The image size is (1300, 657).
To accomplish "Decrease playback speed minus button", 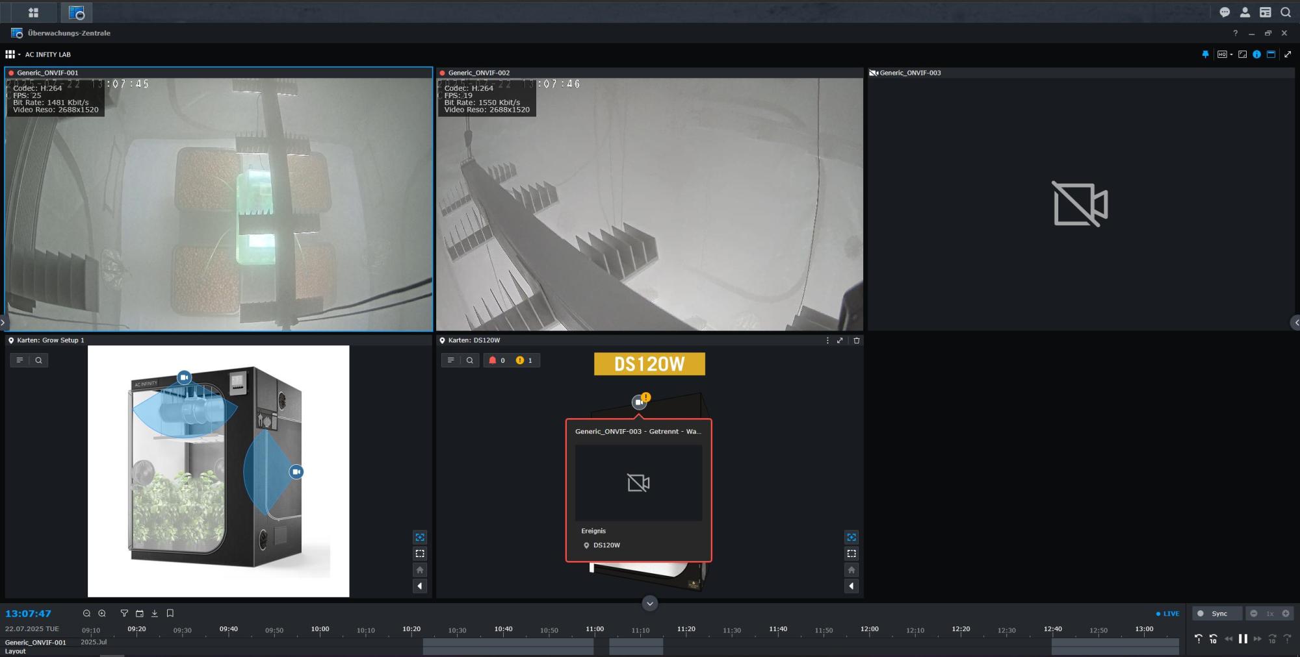I will point(1254,614).
